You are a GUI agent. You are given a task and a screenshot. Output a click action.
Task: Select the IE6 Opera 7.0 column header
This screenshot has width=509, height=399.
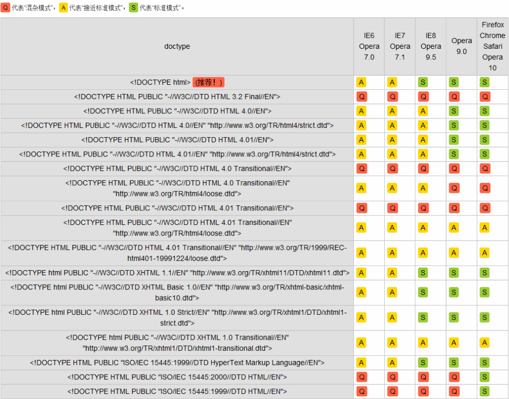coord(369,46)
